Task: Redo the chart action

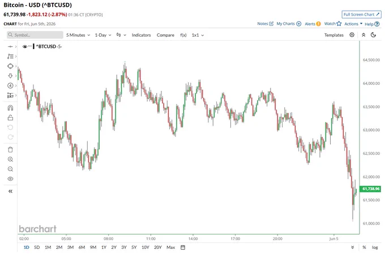Action: (x=10, y=137)
